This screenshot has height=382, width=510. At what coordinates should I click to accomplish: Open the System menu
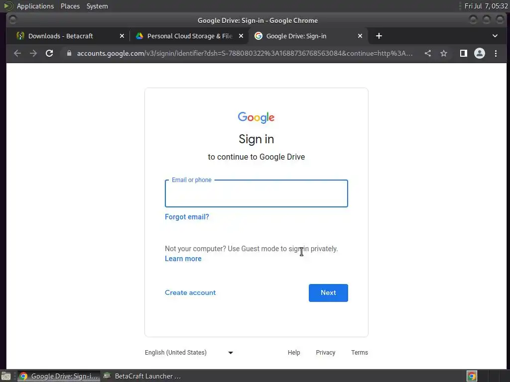coord(97,6)
